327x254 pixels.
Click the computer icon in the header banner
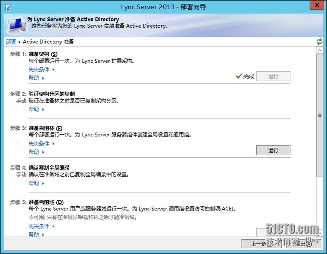tap(17, 26)
